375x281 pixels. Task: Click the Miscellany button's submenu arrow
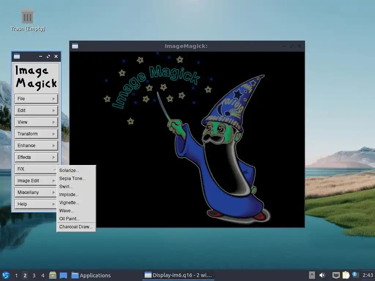[54, 192]
